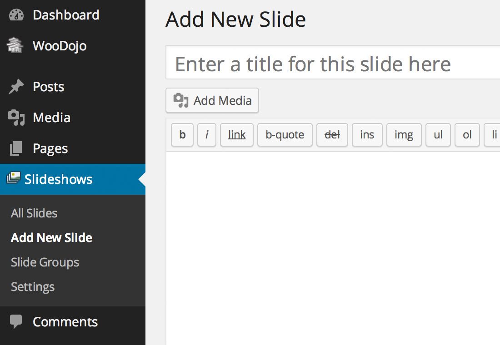The image size is (500, 345).
Task: Open Comments via the speech bubble icon
Action: pos(15,321)
